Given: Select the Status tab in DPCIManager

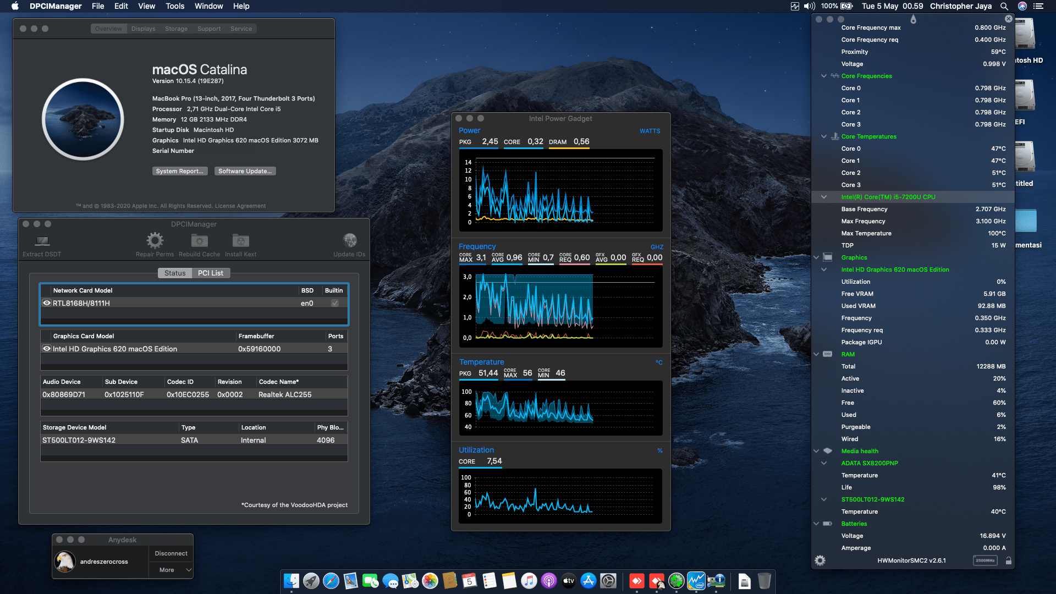Looking at the screenshot, I should click(175, 273).
